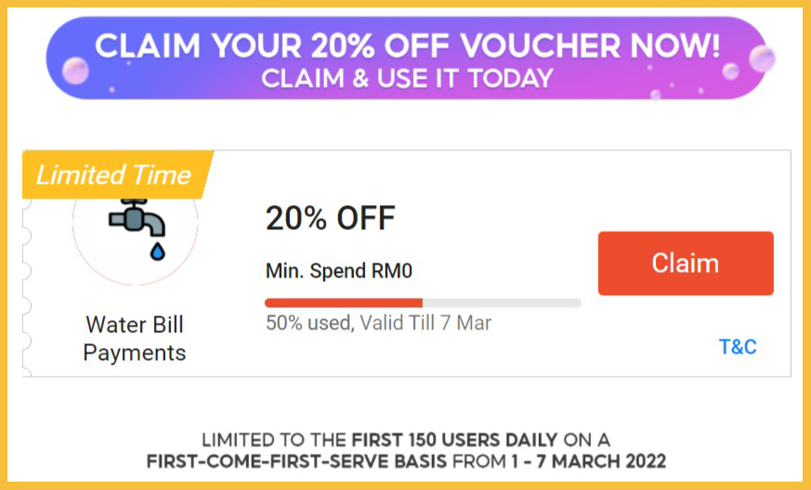Select the Water Bill Payments label

click(x=135, y=339)
